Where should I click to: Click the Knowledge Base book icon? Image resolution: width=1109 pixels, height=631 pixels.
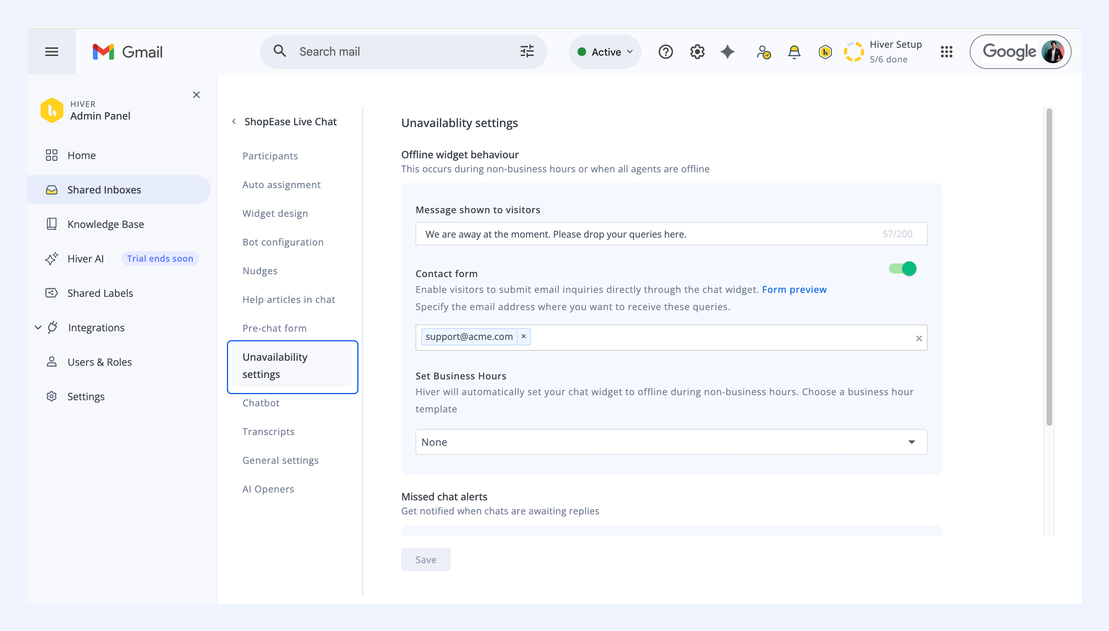[x=52, y=224]
